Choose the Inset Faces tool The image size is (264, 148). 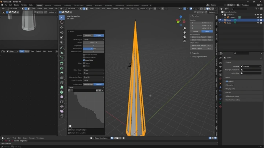click(62, 68)
